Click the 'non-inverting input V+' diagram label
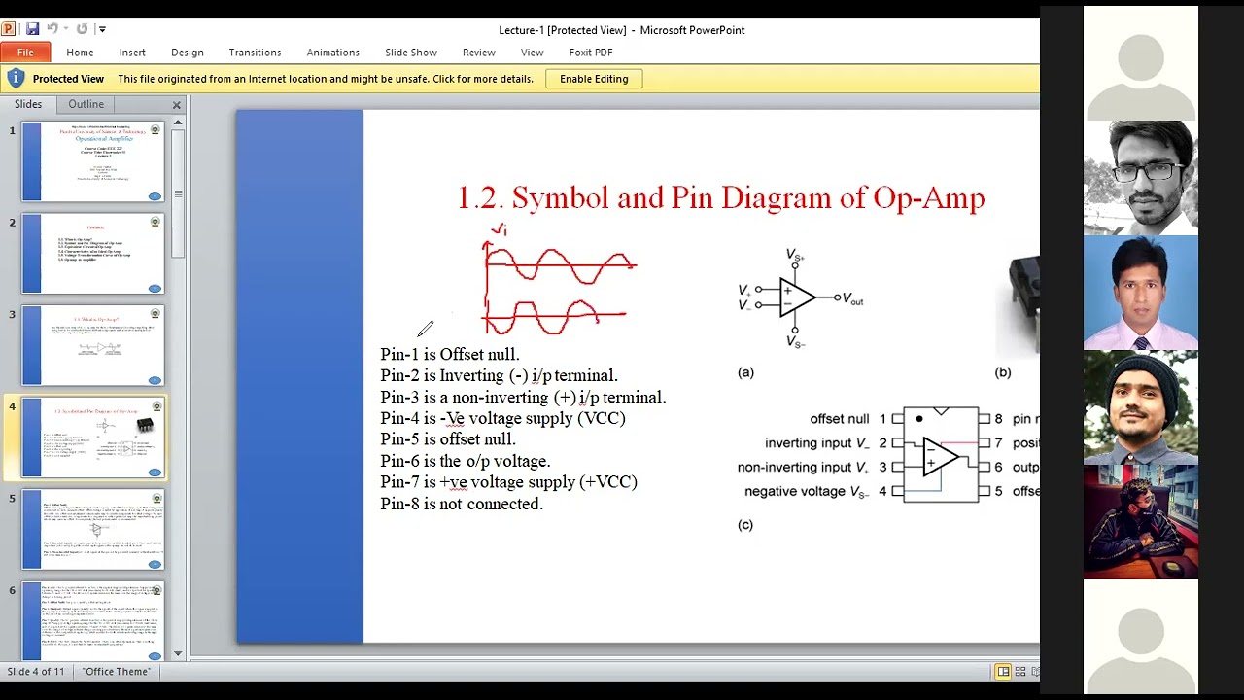The width and height of the screenshot is (1244, 700). pyautogui.click(x=803, y=468)
